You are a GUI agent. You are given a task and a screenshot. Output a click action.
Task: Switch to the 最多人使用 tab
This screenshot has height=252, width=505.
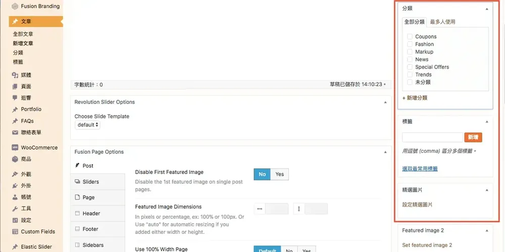click(442, 22)
